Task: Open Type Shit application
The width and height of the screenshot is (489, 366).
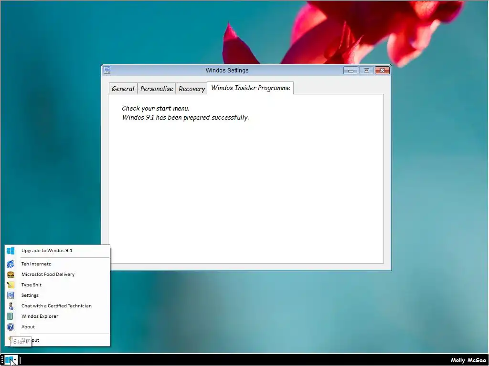Action: tap(57, 285)
